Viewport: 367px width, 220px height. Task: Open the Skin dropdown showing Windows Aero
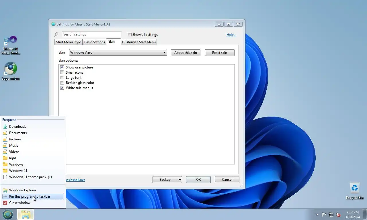118,52
